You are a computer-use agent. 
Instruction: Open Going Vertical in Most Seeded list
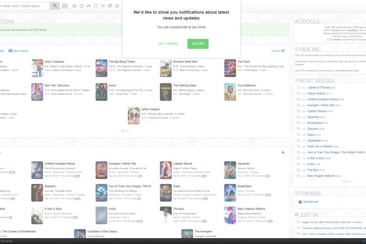click(x=316, y=93)
